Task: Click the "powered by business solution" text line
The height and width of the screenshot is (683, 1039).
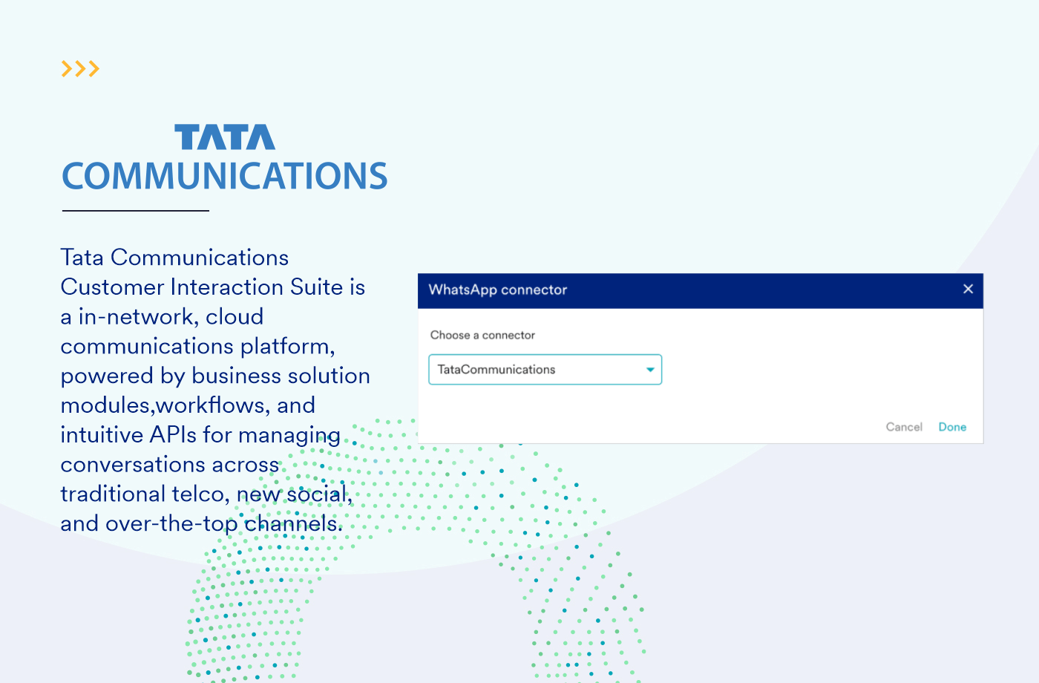Action: tap(215, 376)
